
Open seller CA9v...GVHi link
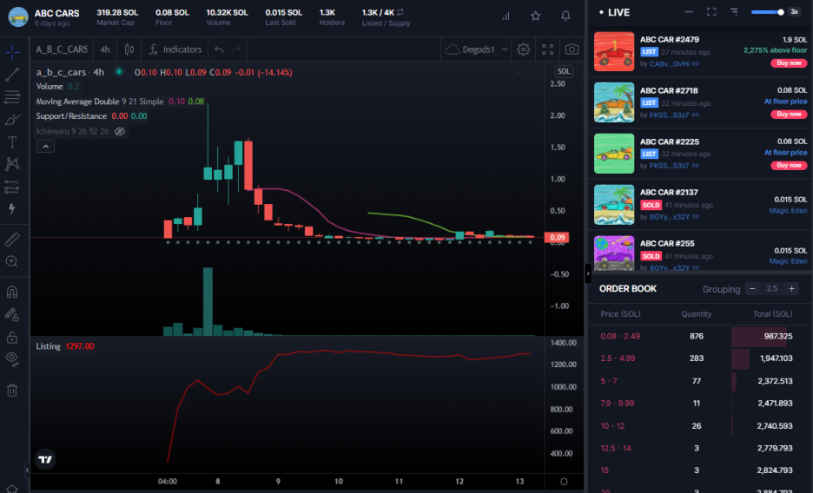(x=674, y=63)
